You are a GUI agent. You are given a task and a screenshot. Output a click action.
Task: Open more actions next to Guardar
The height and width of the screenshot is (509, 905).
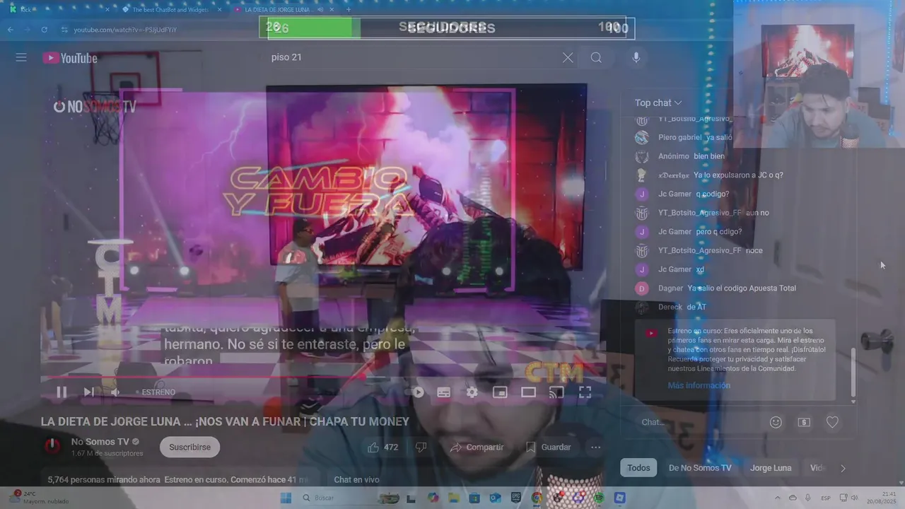[x=596, y=447]
